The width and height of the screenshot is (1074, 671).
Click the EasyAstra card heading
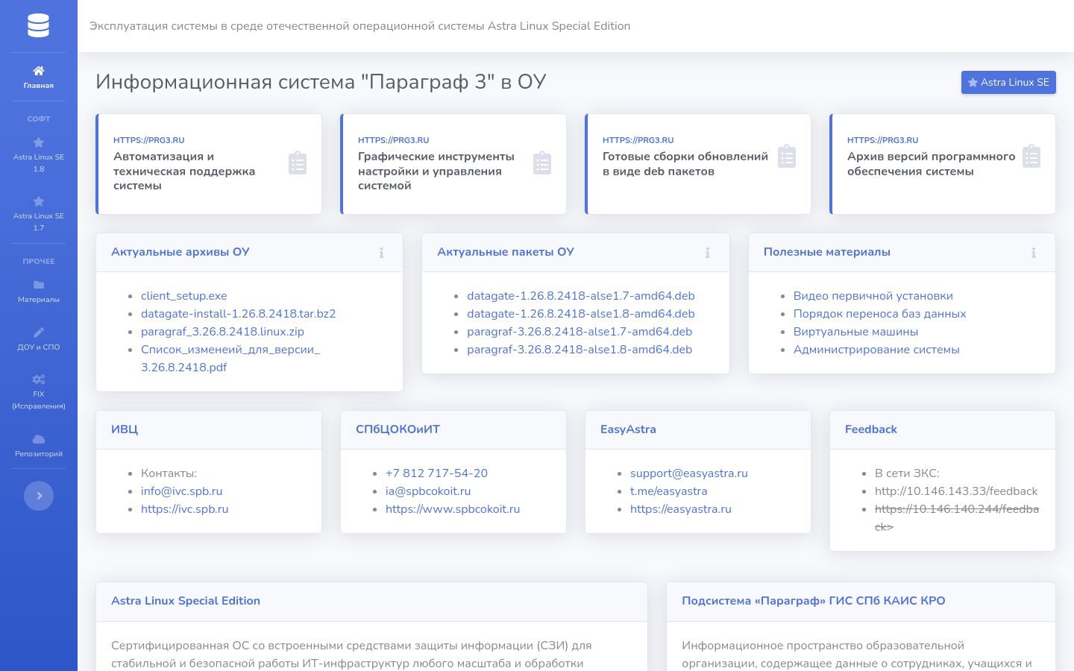coord(628,429)
